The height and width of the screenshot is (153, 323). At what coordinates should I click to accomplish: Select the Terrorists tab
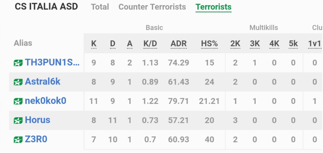click(x=213, y=7)
